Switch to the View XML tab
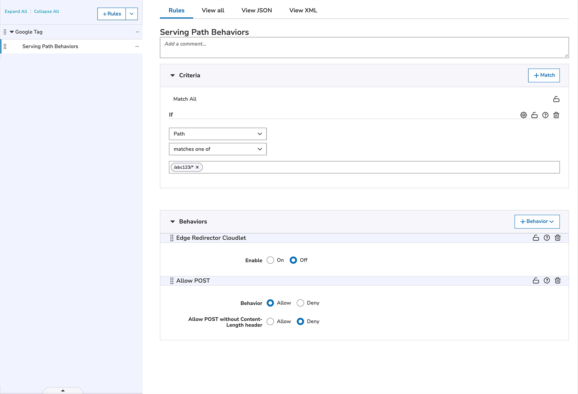This screenshot has height=394, width=578. (x=303, y=11)
